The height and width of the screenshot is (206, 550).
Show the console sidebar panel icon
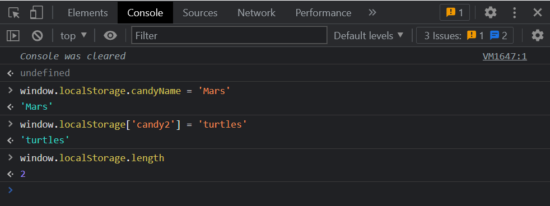(13, 36)
